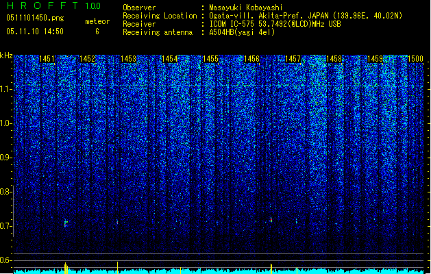Click the green 'meteor' label
The height and width of the screenshot is (274, 431).
(x=97, y=21)
